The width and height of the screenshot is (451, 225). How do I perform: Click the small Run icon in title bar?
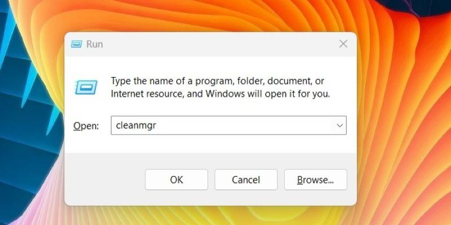(77, 44)
